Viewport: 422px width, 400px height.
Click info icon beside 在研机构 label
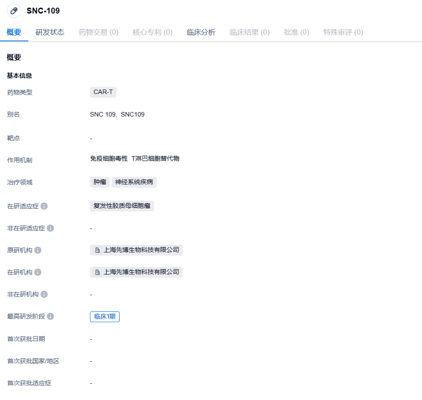(38, 272)
